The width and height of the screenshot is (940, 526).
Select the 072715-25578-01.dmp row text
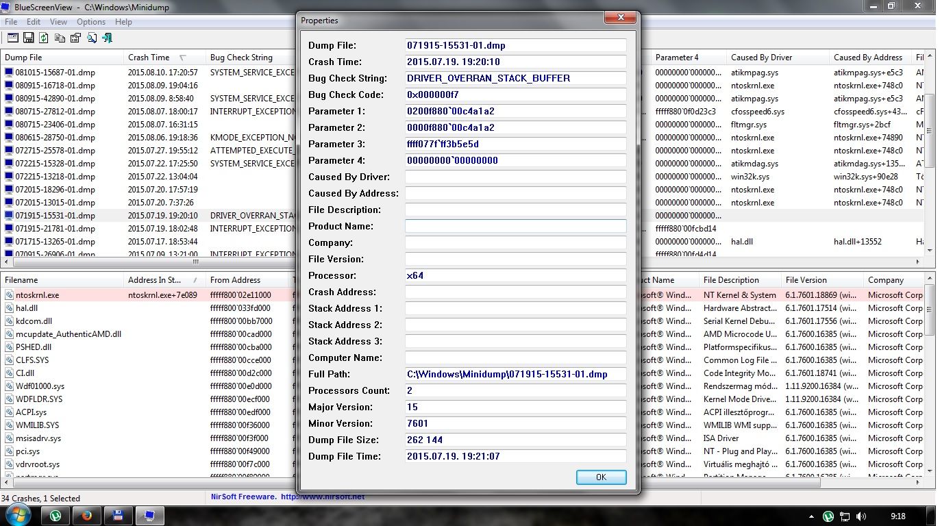pyautogui.click(x=55, y=150)
